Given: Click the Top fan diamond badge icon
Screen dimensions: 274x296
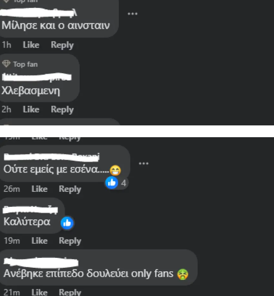Looking at the screenshot, I should 6,64.
